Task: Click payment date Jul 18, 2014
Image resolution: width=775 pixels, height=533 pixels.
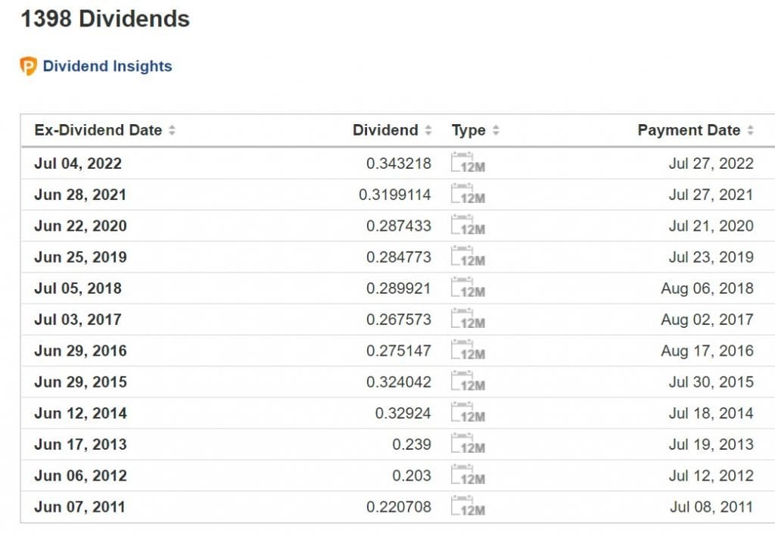Action: click(x=711, y=413)
